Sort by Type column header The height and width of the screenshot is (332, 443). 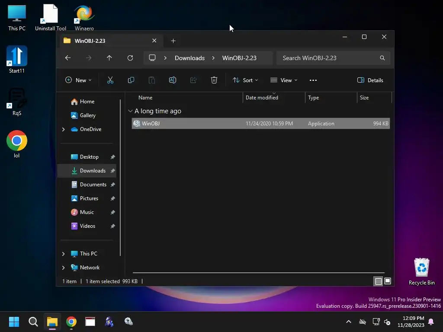pos(313,98)
